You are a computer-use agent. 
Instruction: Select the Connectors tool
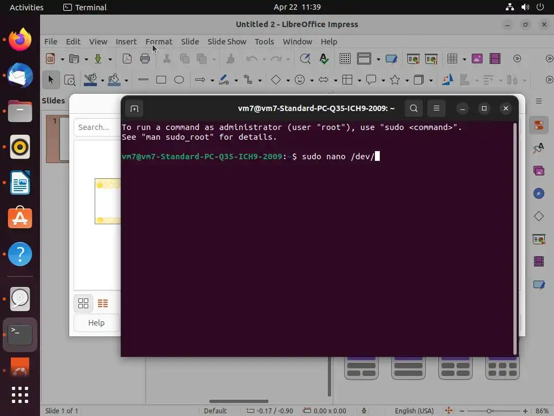pyautogui.click(x=248, y=80)
